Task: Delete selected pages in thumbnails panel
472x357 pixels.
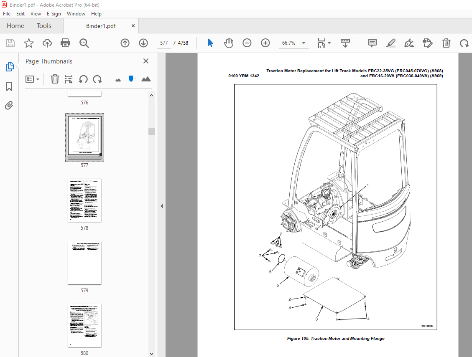Action: point(55,79)
